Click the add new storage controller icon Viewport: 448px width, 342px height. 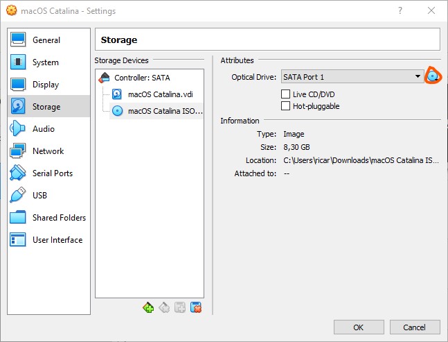pos(148,307)
